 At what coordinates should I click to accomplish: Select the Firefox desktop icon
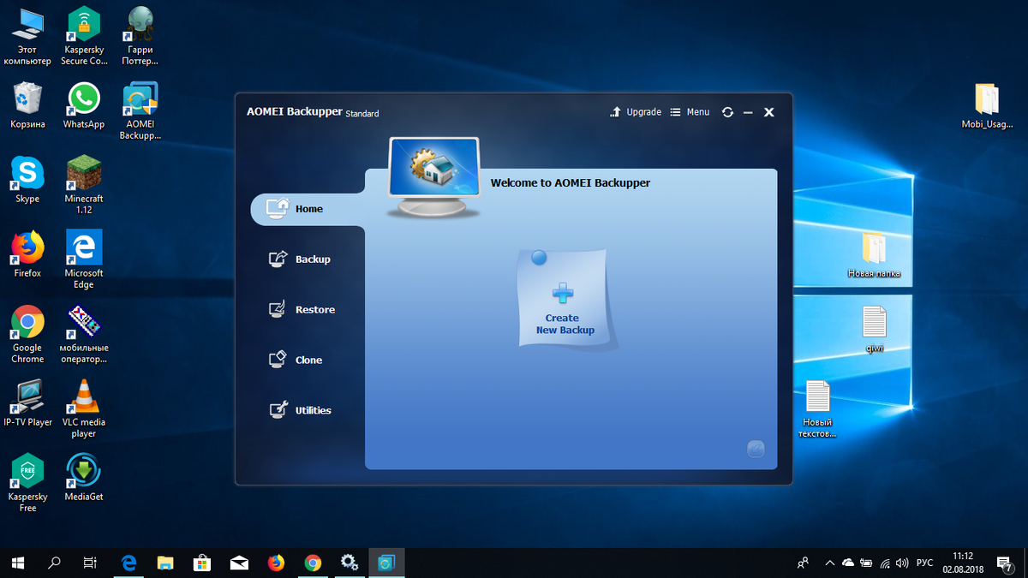(x=27, y=254)
